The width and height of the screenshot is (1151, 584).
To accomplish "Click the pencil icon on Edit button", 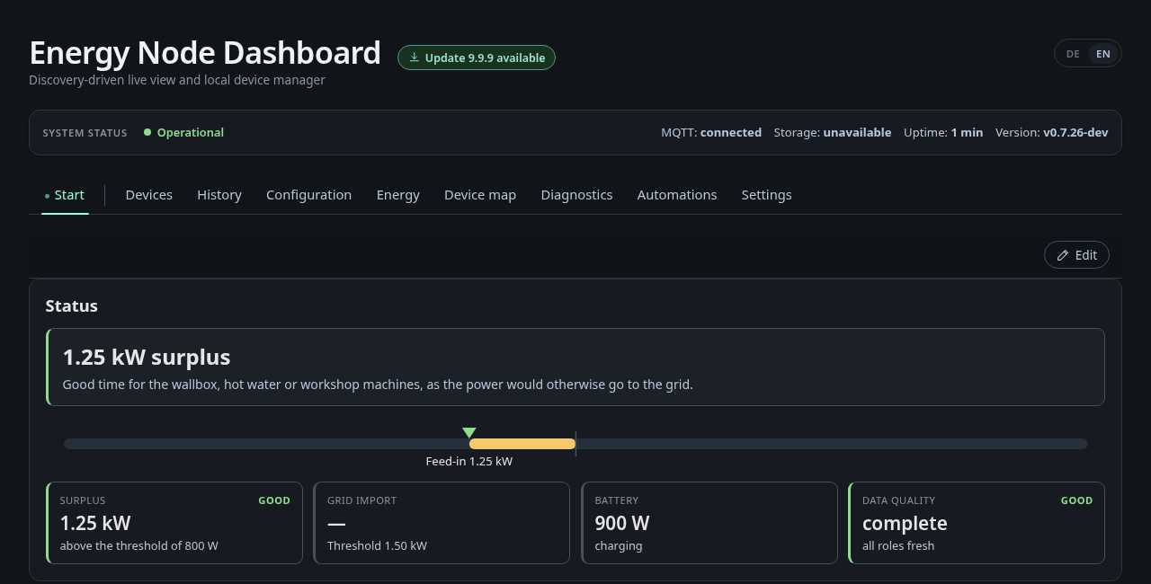I will [1063, 255].
